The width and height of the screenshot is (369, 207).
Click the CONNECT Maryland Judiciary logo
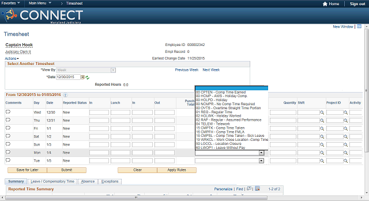click(42, 16)
